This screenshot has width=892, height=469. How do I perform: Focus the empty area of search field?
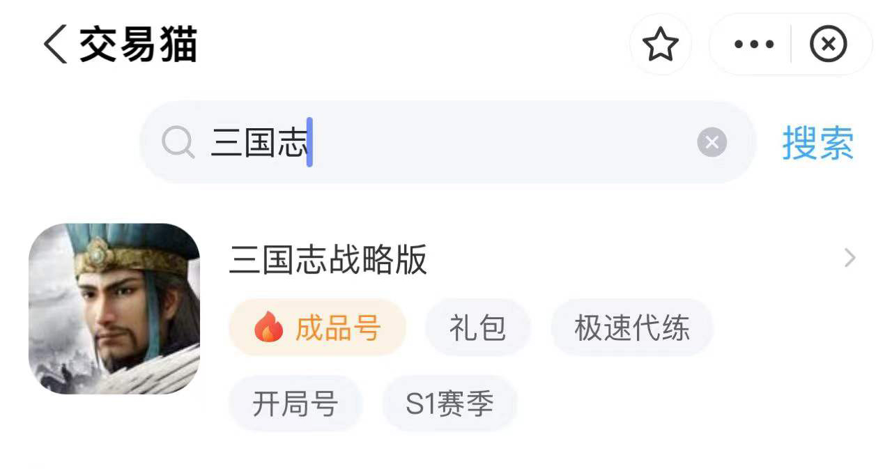pos(502,143)
